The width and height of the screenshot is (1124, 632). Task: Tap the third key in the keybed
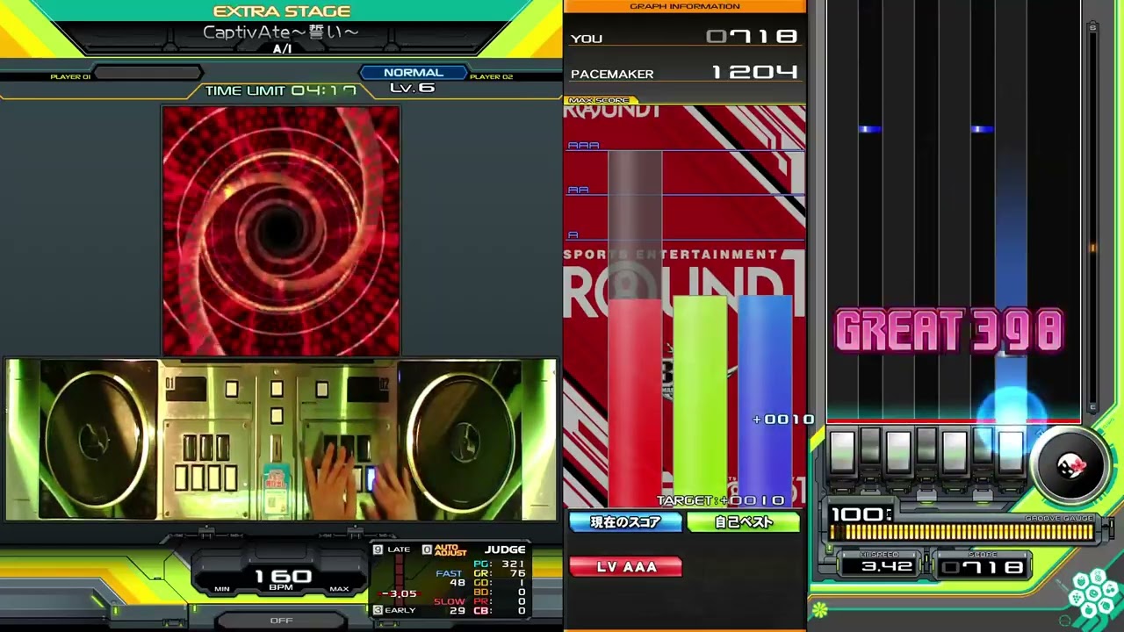[x=898, y=451]
